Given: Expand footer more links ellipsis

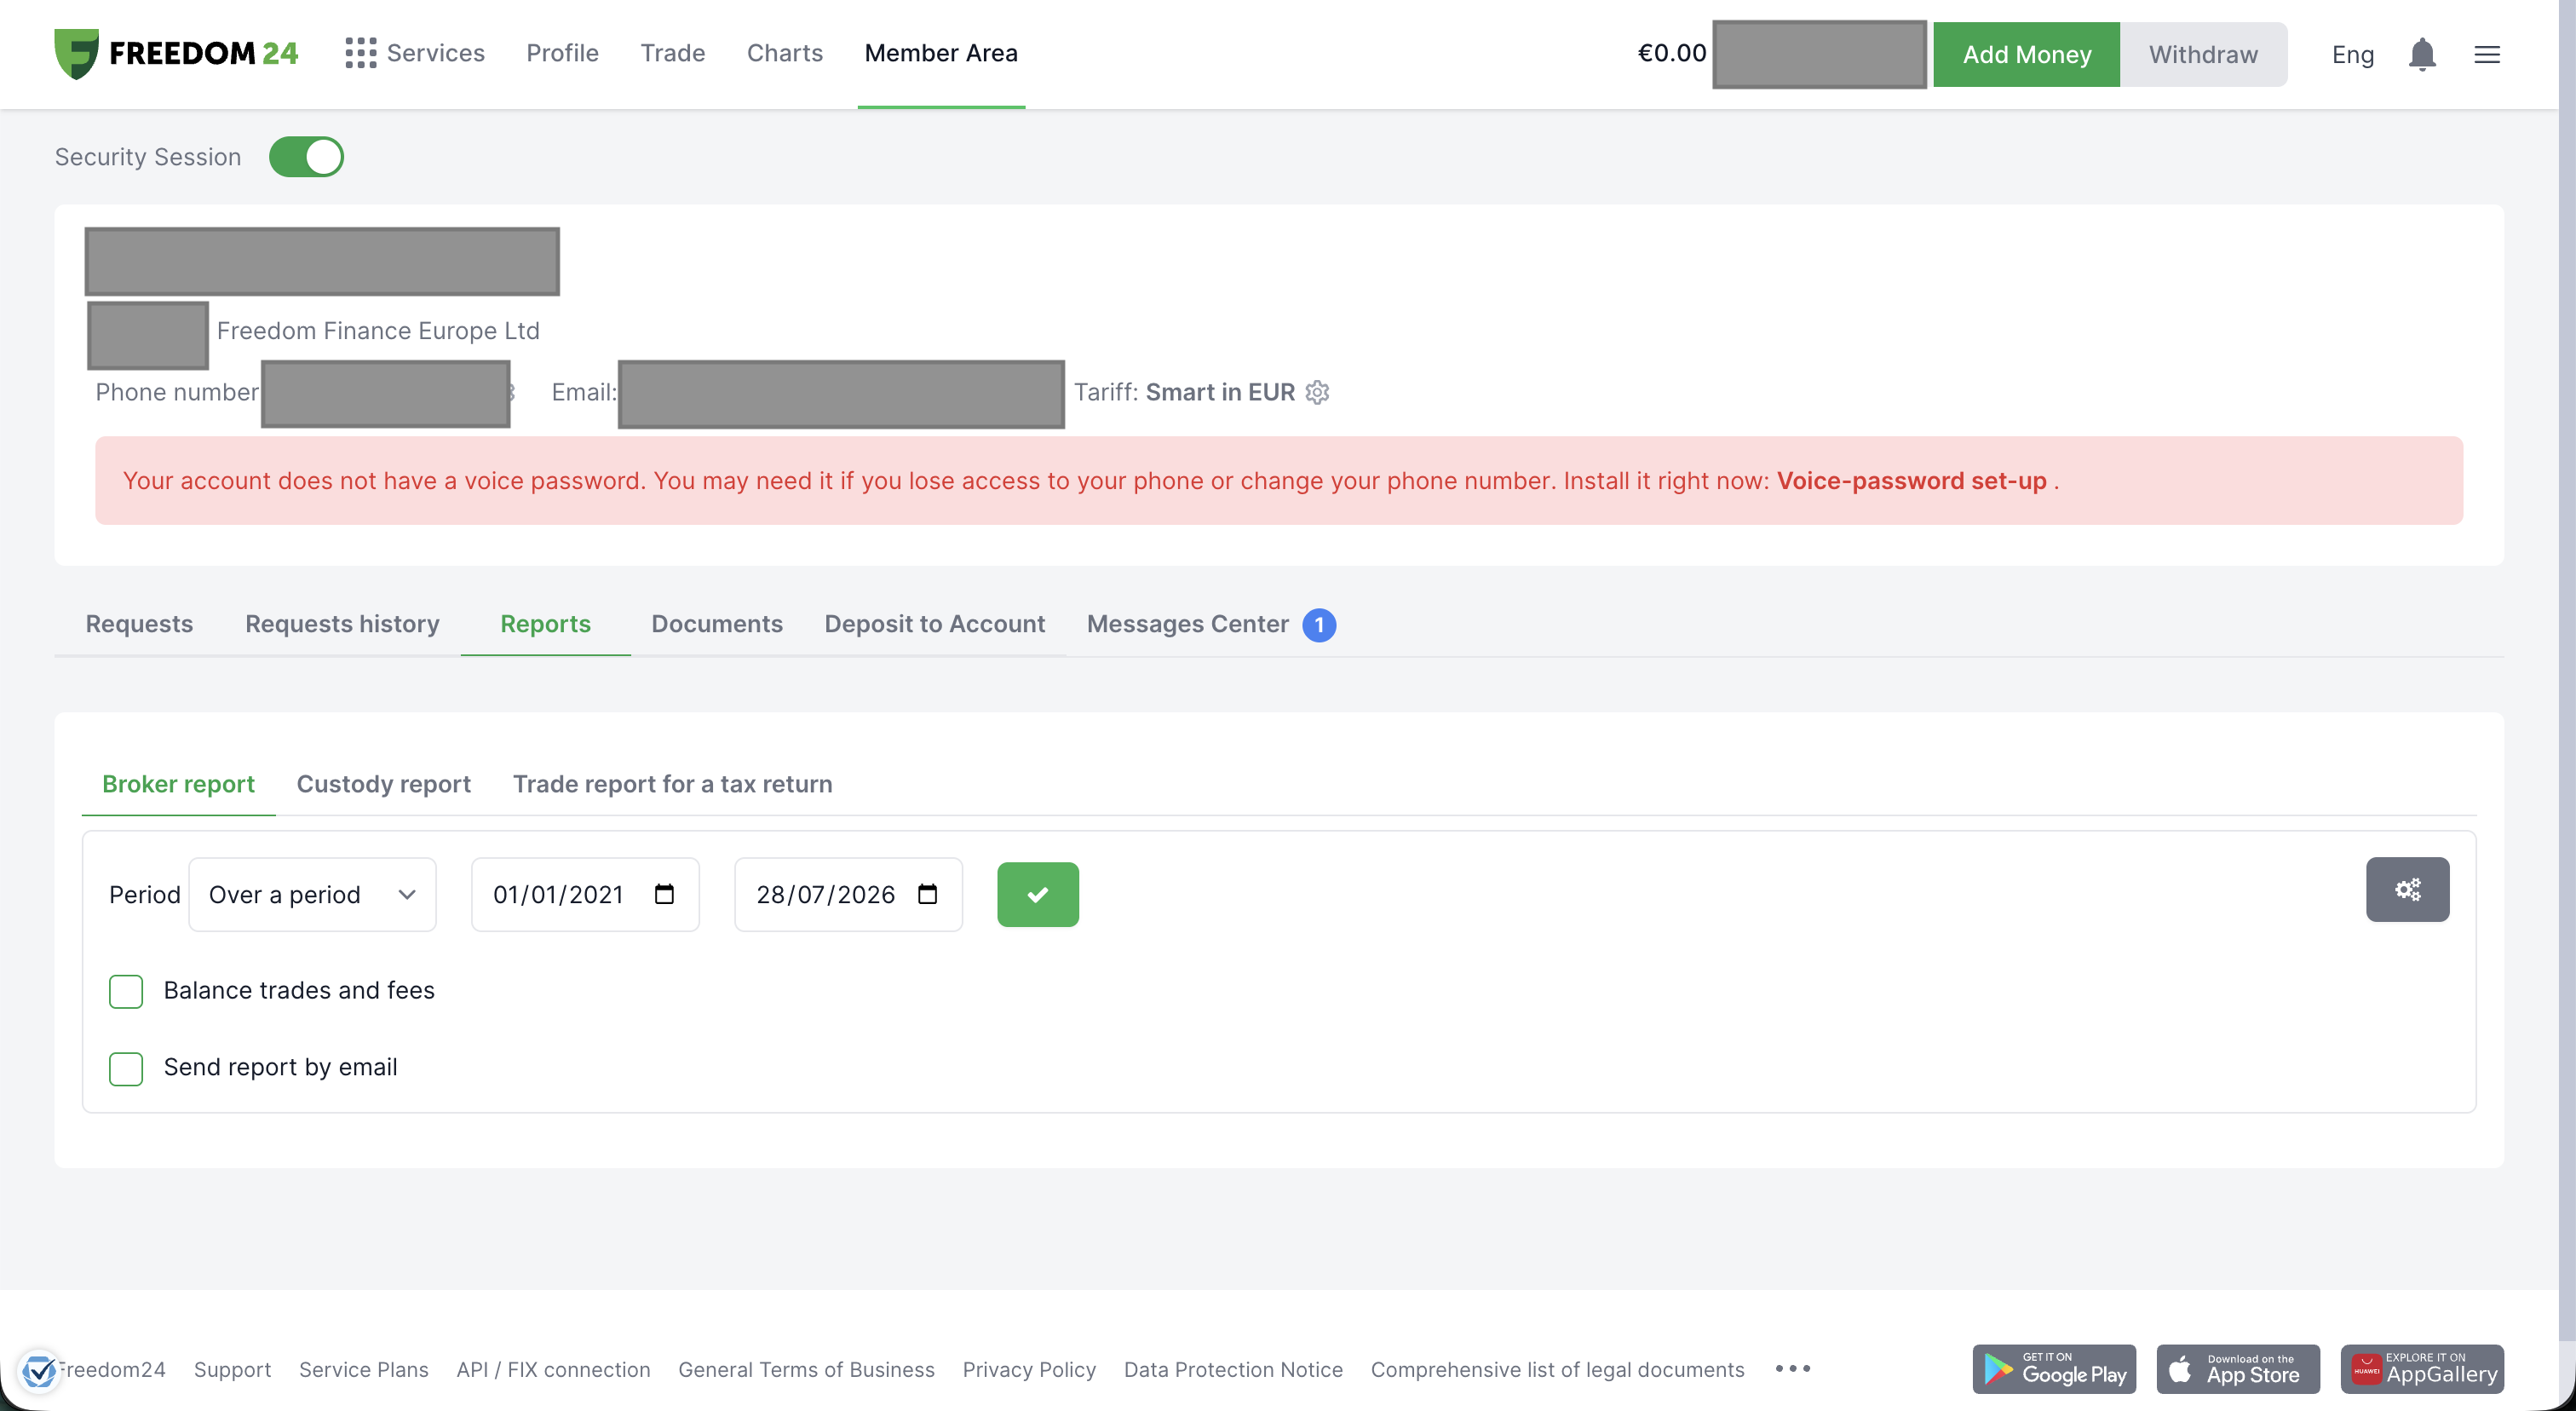Looking at the screenshot, I should click(x=1793, y=1369).
